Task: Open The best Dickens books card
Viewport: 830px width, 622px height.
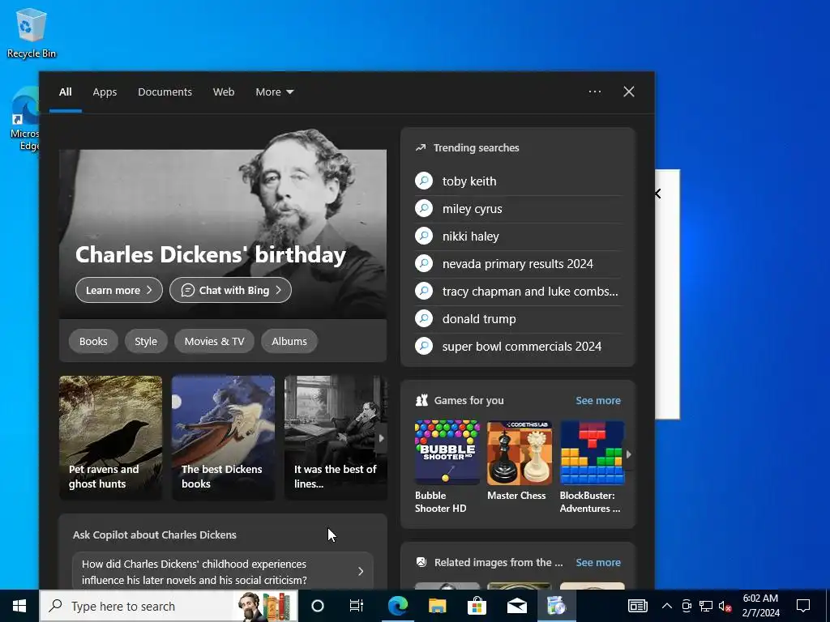Action: (223, 437)
